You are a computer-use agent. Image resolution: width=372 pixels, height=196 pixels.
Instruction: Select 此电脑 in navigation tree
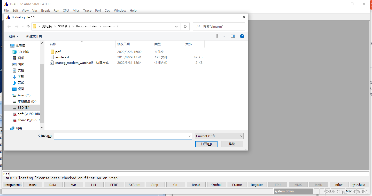[20, 46]
